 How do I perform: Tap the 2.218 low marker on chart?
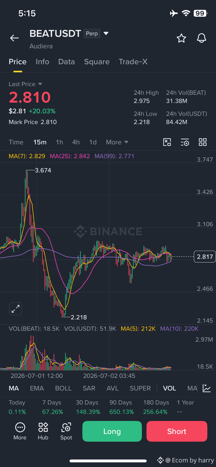click(79, 317)
